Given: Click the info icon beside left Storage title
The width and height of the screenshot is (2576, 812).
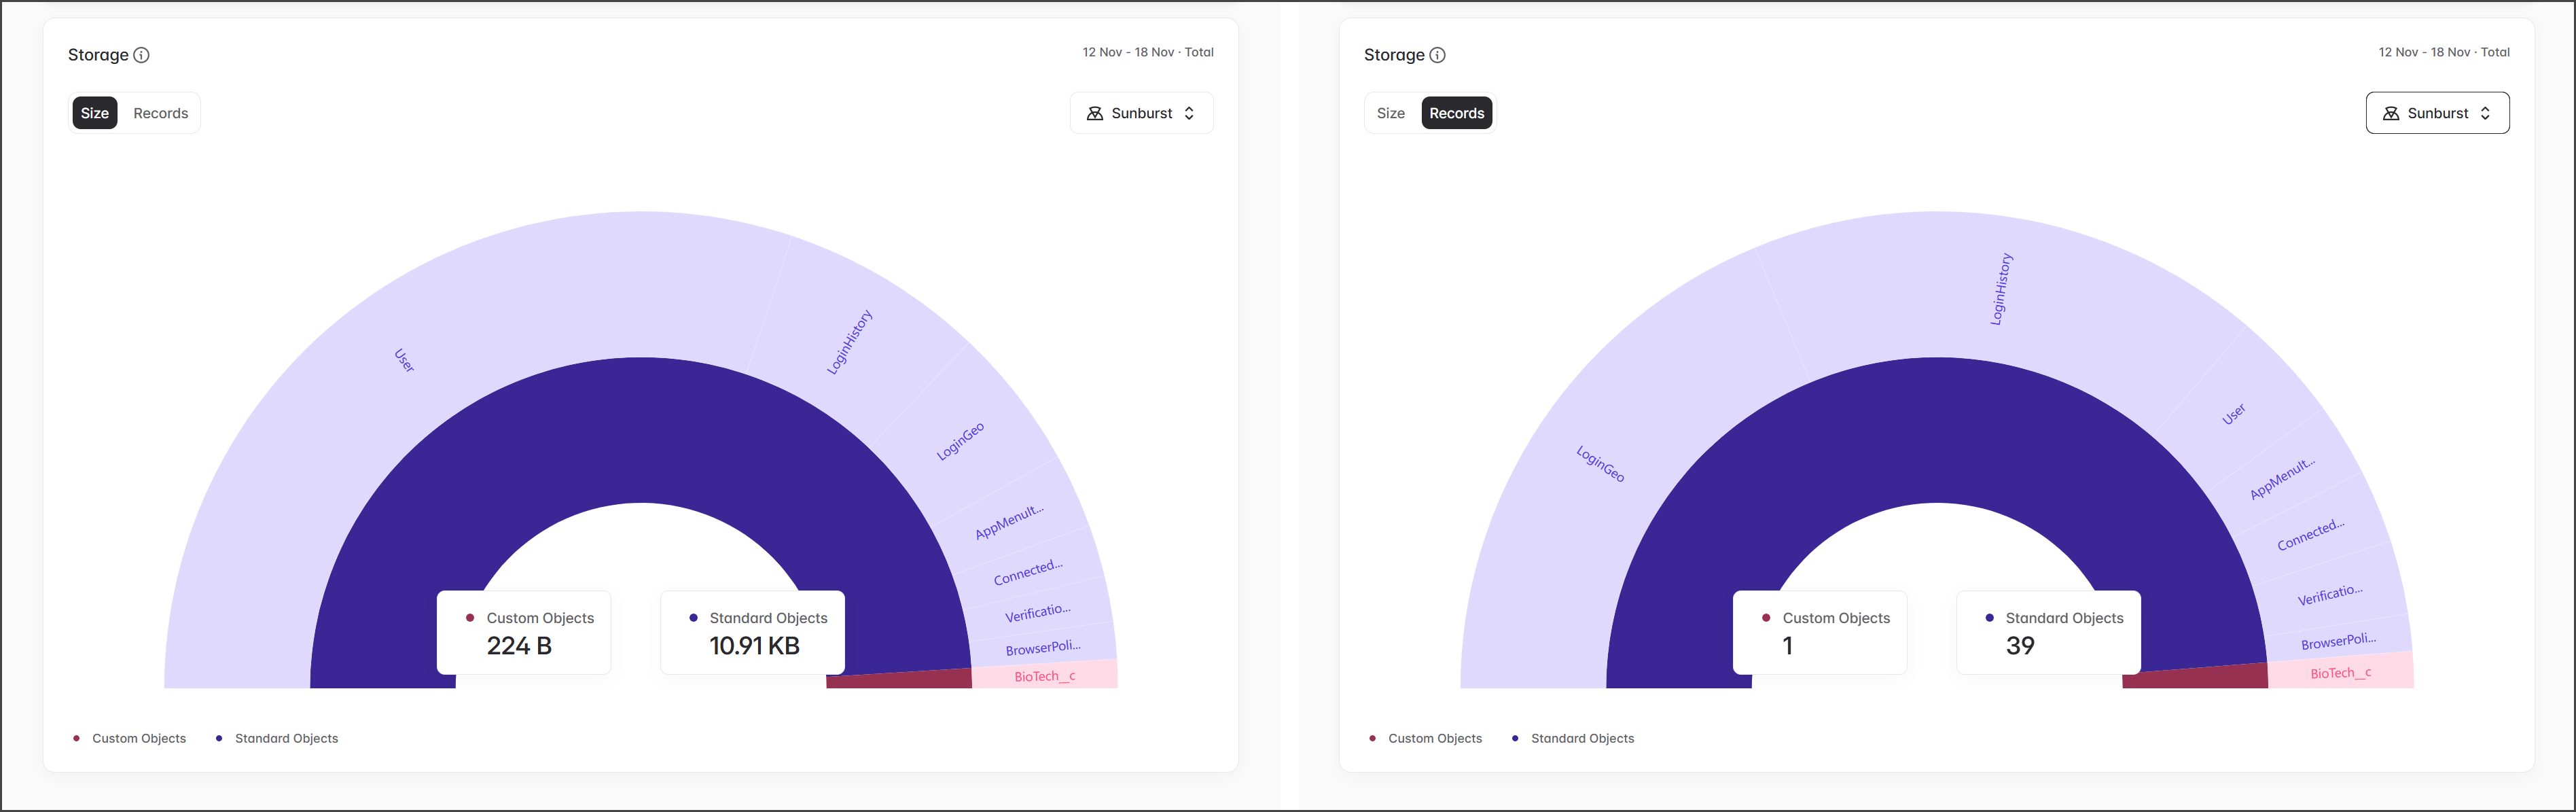Looking at the screenshot, I should tap(142, 55).
